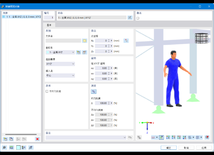Click the 取消 button
The image size is (214, 155).
click(186, 148)
